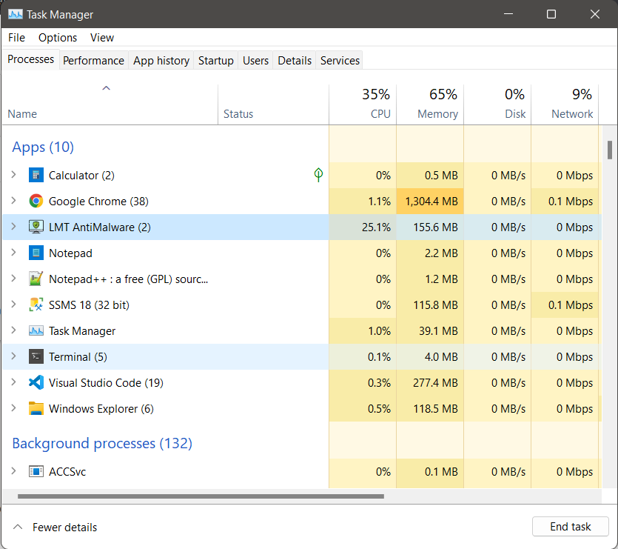Expand the Visual Studio Code group
The height and width of the screenshot is (549, 618).
(13, 383)
